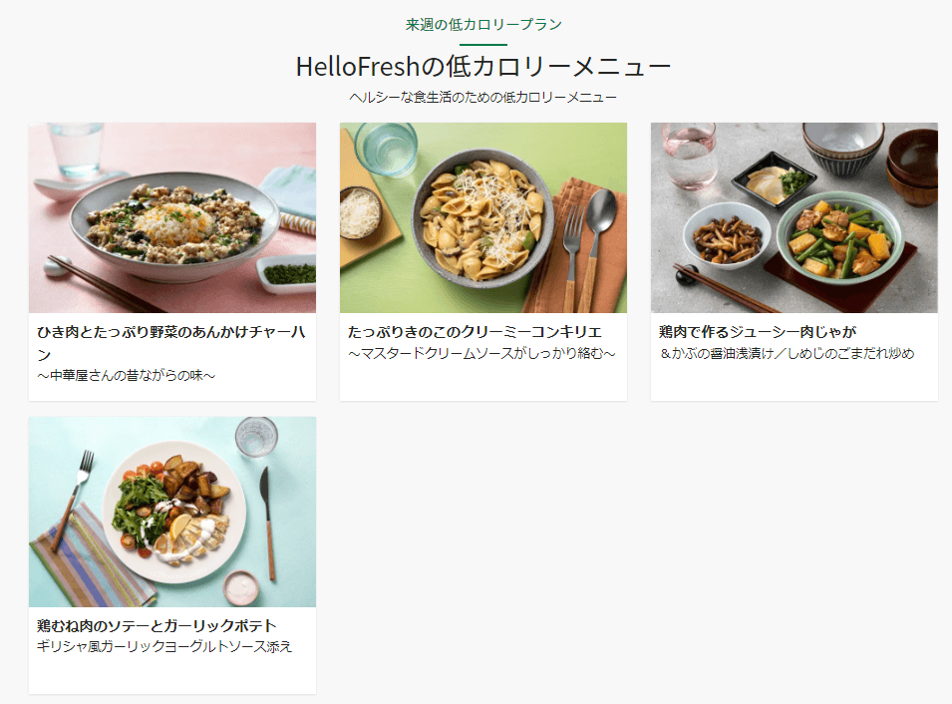Click subtitle ギリシャ風ガーリックヨーグルトソース添え
Viewport: 952px width, 704px height.
pyautogui.click(x=163, y=647)
